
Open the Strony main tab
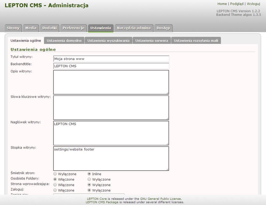coord(13,28)
